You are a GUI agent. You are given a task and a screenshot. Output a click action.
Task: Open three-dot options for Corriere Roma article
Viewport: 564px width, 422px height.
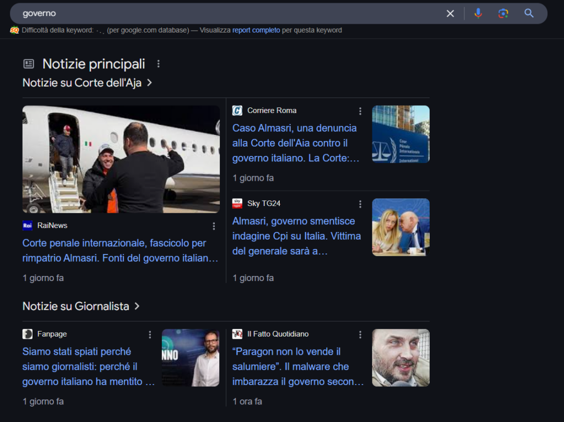[360, 111]
